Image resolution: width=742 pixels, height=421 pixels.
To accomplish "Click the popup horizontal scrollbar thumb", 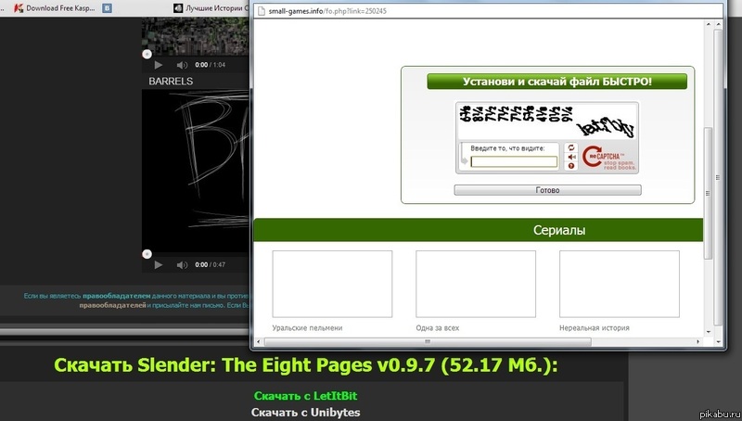I will click(428, 341).
